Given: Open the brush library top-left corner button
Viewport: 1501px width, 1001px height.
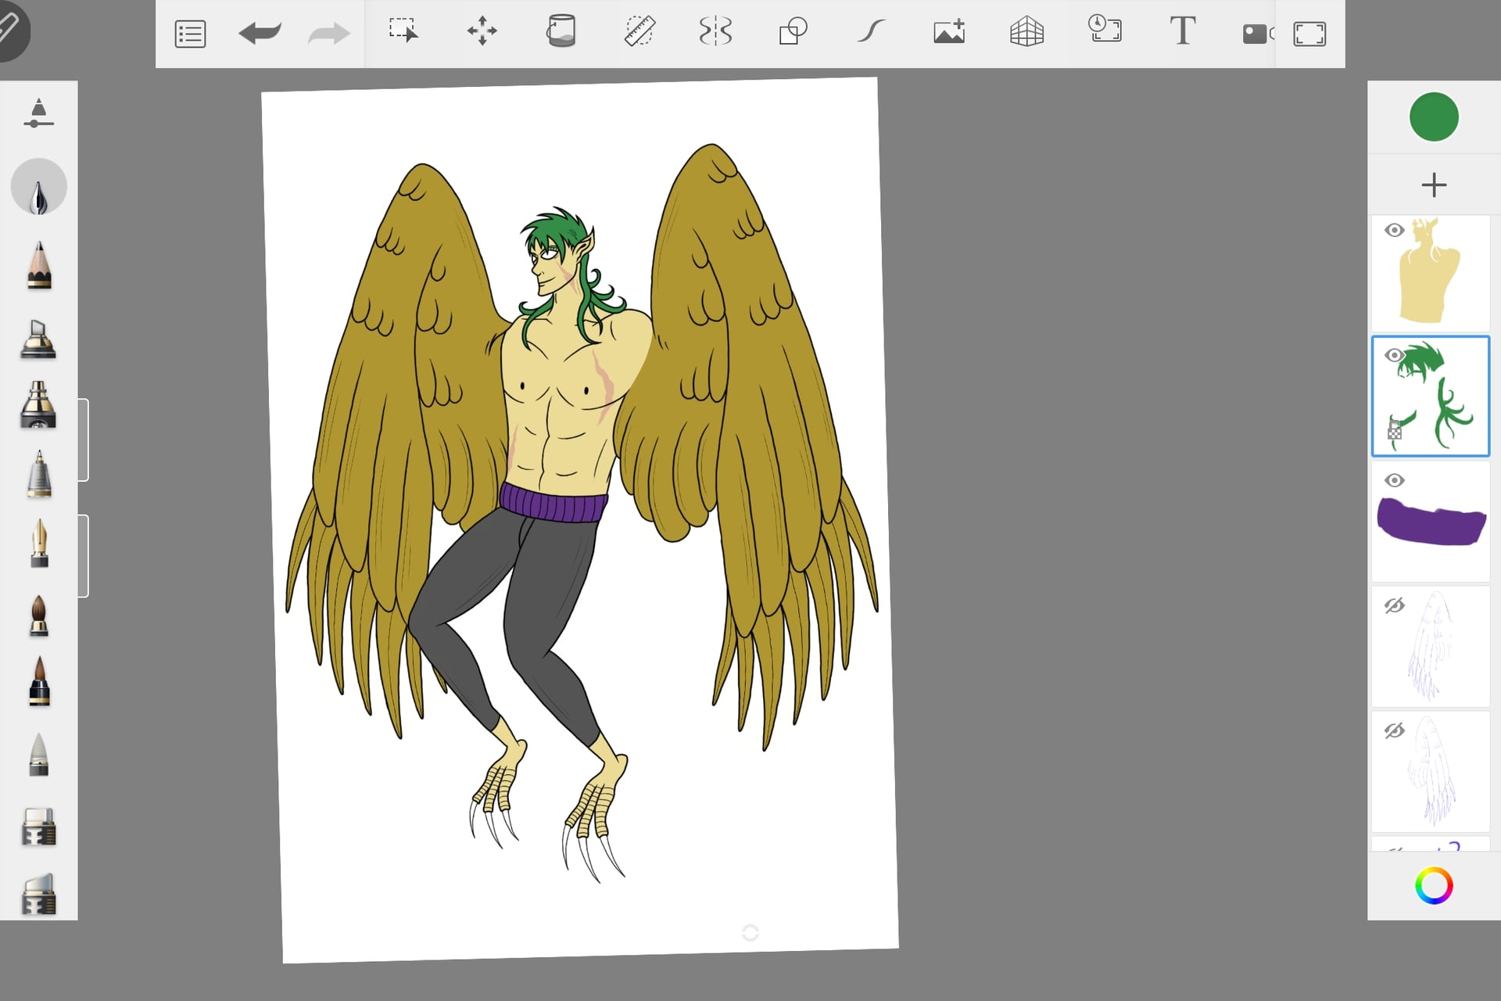Looking at the screenshot, I should point(12,27).
